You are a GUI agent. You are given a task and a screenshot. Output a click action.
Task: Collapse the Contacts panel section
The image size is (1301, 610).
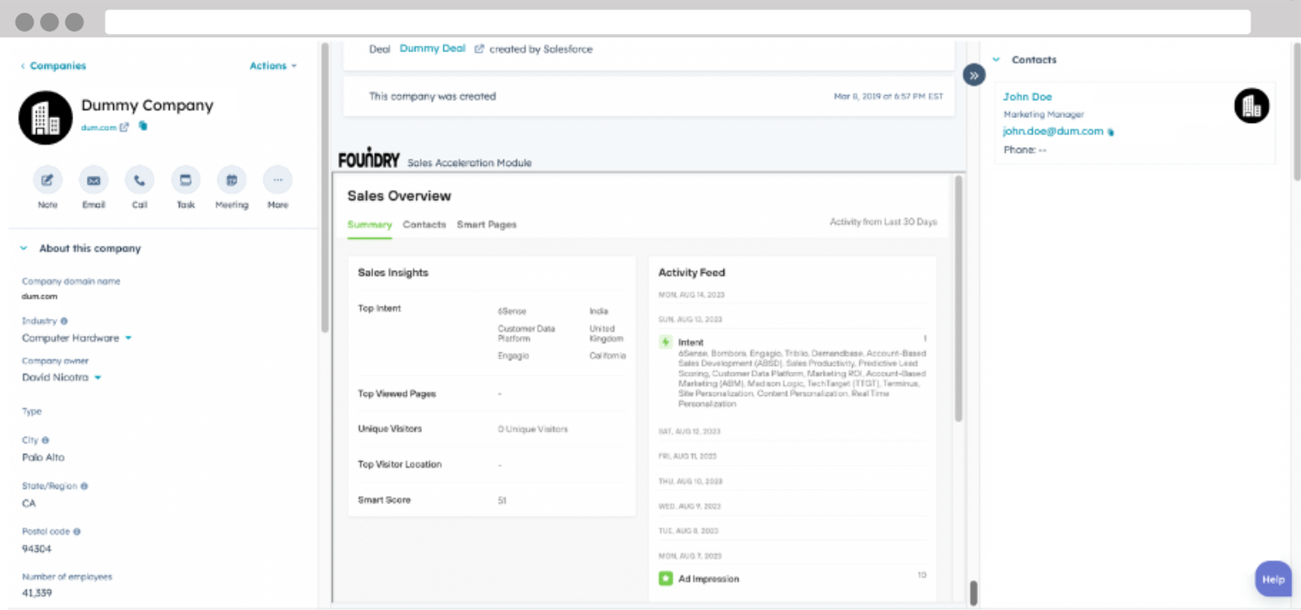coord(996,59)
